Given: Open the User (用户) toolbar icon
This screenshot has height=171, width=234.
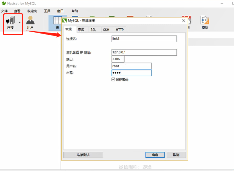Looking at the screenshot, I should tap(30, 22).
